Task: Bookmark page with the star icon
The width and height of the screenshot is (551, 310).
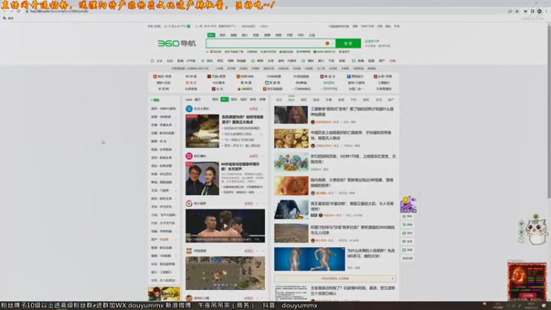Action: click(517, 11)
